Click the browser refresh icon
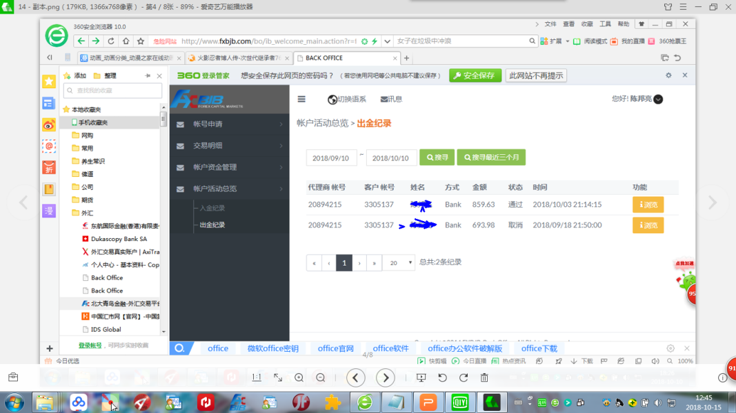 pyautogui.click(x=110, y=41)
